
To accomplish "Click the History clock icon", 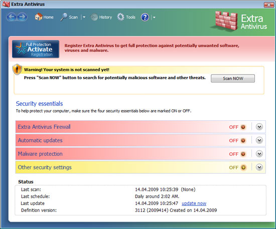I will [x=94, y=17].
